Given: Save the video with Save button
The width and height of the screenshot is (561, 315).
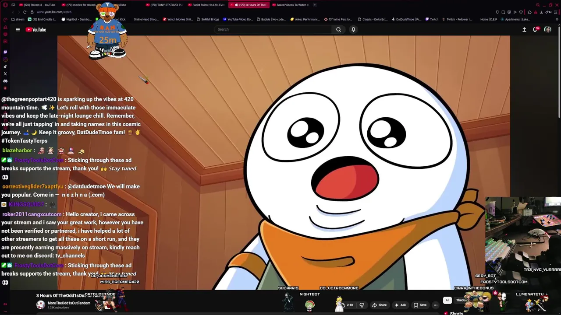Looking at the screenshot, I should 420,305.
